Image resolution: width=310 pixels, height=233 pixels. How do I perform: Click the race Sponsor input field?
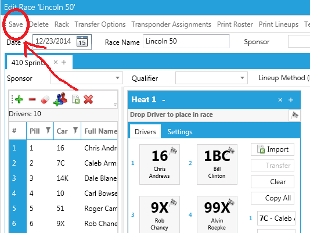[299, 41]
